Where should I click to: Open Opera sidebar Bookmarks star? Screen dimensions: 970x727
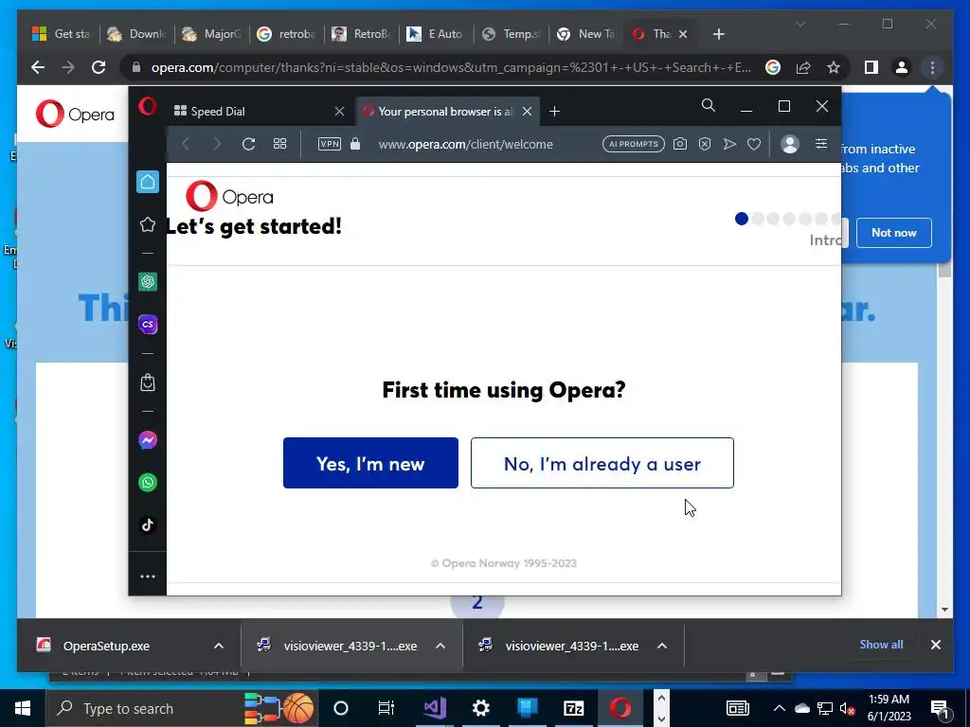point(147,224)
